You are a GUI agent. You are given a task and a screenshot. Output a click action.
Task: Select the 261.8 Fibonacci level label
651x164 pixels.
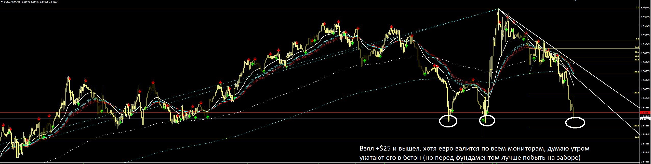pos(636,126)
